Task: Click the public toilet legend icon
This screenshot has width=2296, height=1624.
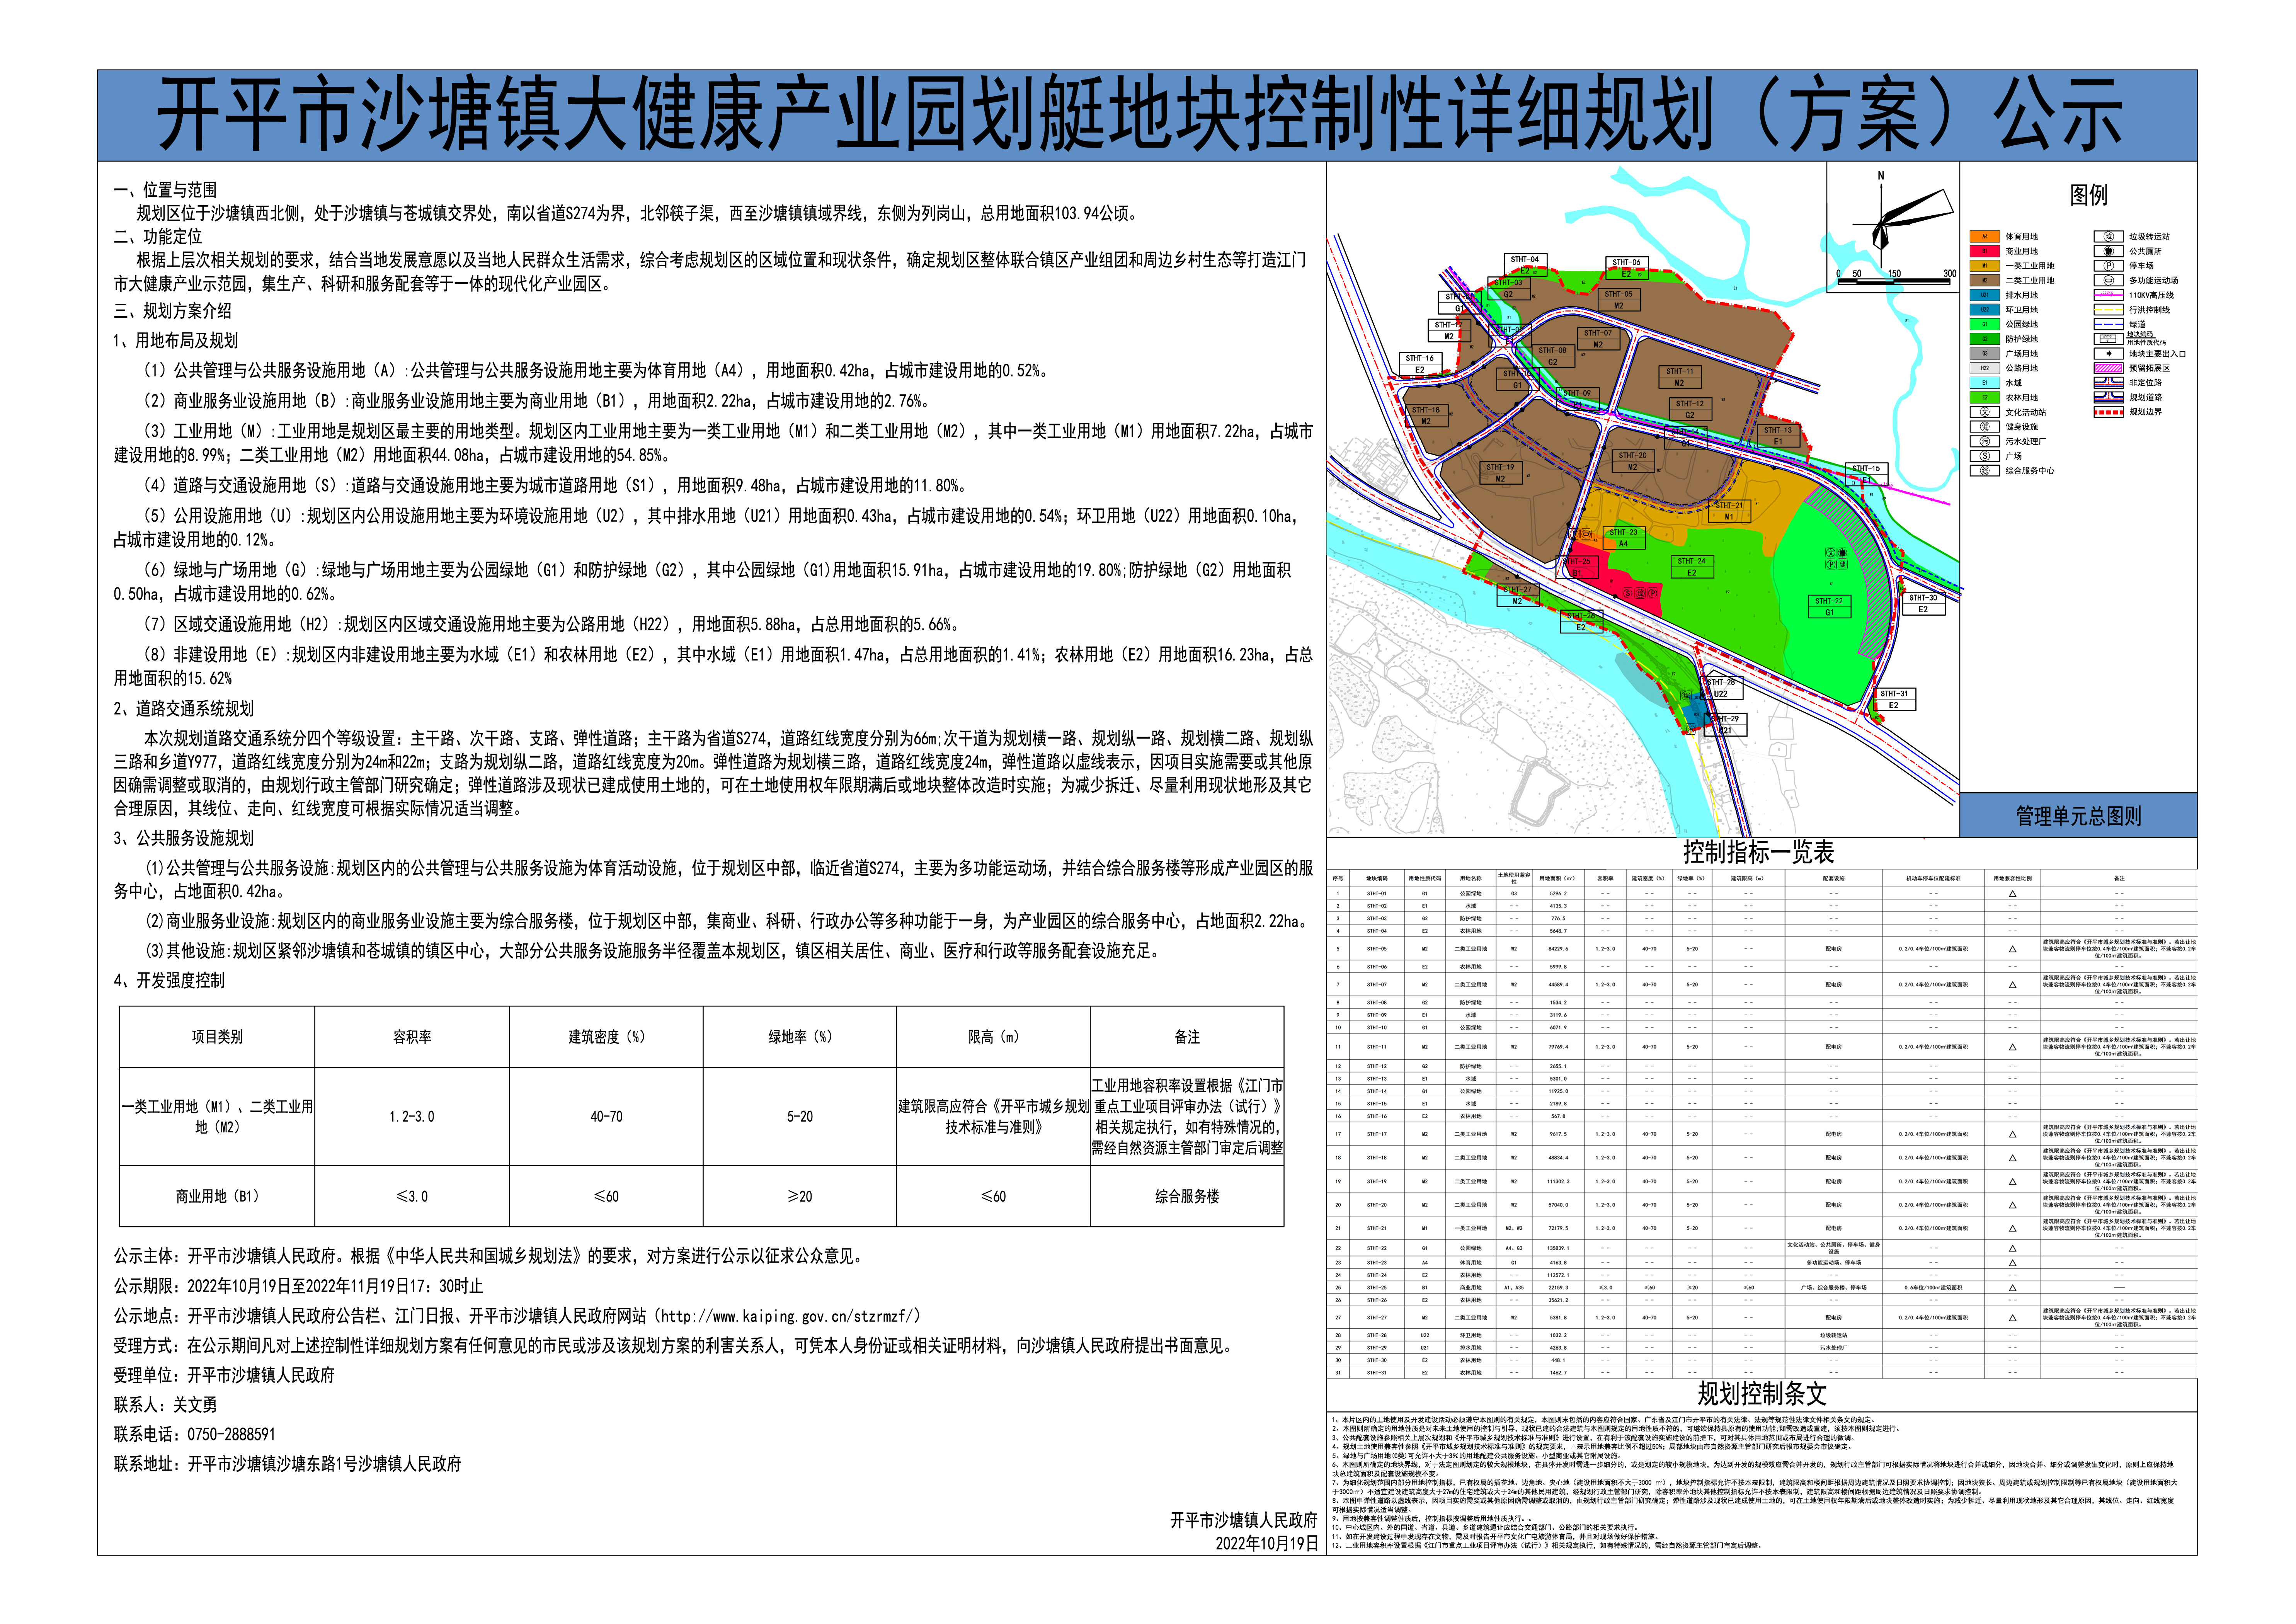Action: [2108, 251]
